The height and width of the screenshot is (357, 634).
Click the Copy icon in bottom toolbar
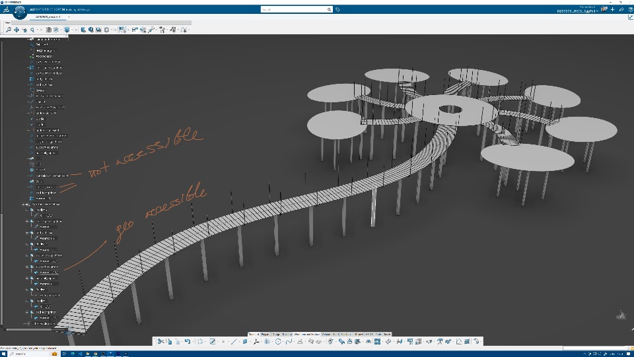click(x=170, y=341)
